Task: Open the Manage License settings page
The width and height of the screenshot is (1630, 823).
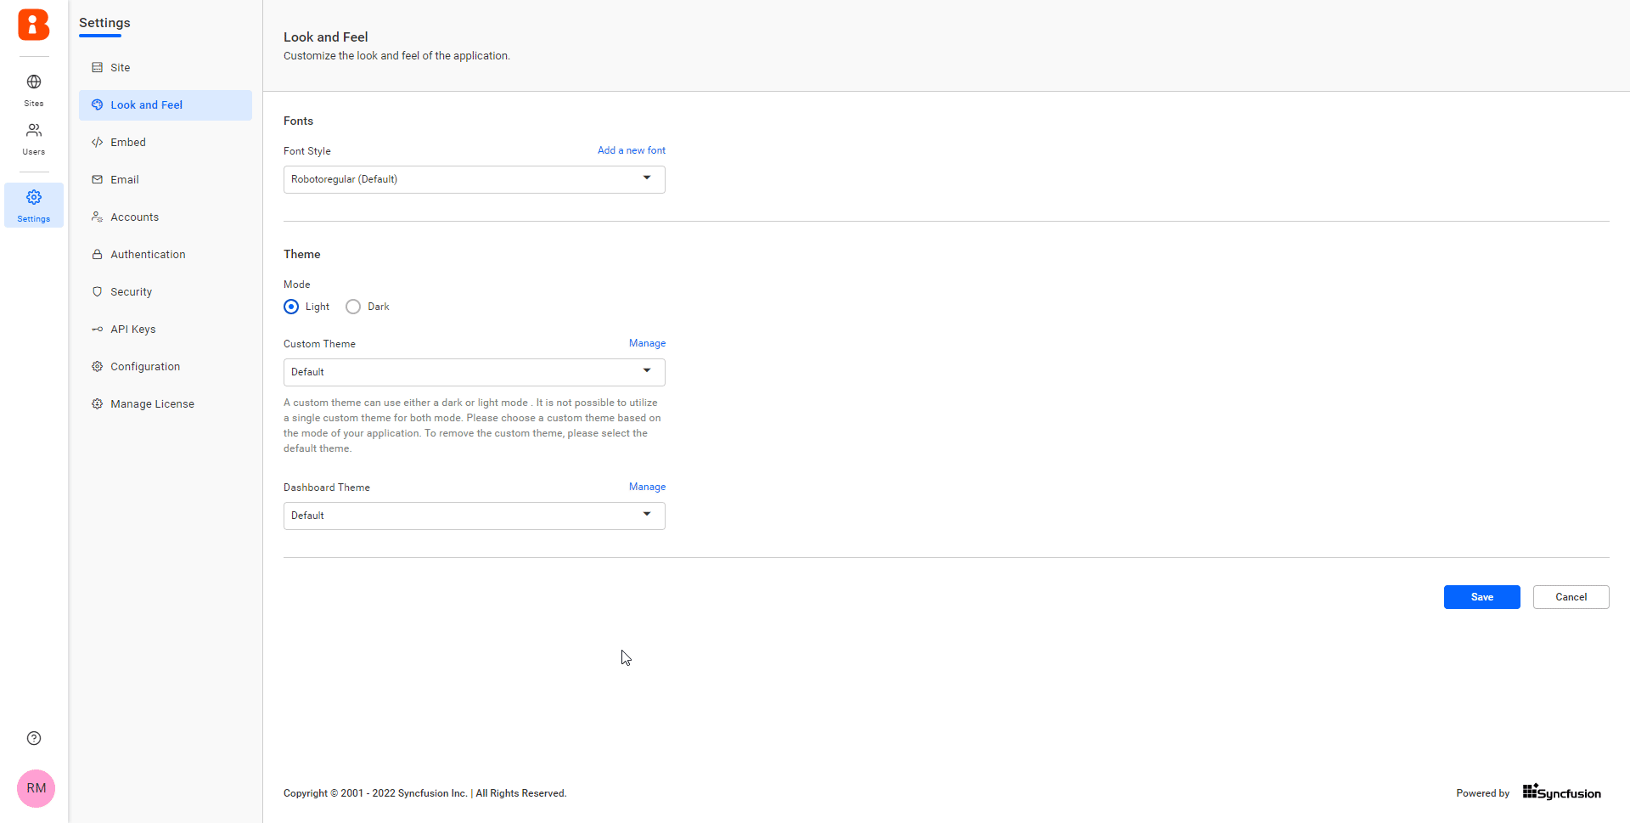Action: tap(152, 404)
